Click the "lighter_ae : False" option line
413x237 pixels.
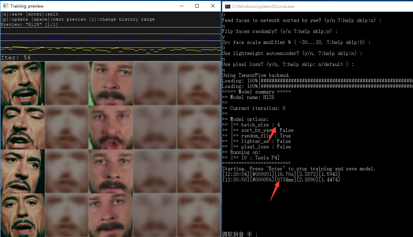[x=257, y=141]
